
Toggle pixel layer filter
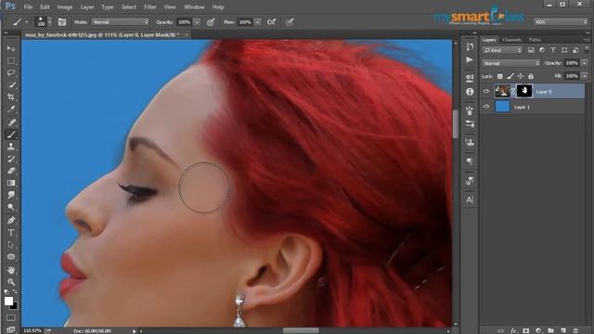pyautogui.click(x=531, y=50)
